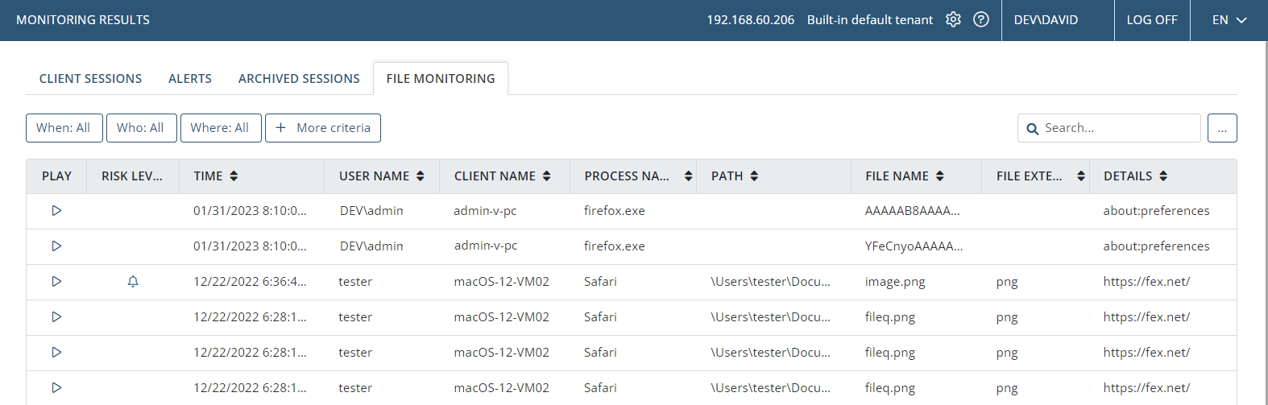The height and width of the screenshot is (405, 1268).
Task: Click alert bell icon on image.png row
Action: 133,281
